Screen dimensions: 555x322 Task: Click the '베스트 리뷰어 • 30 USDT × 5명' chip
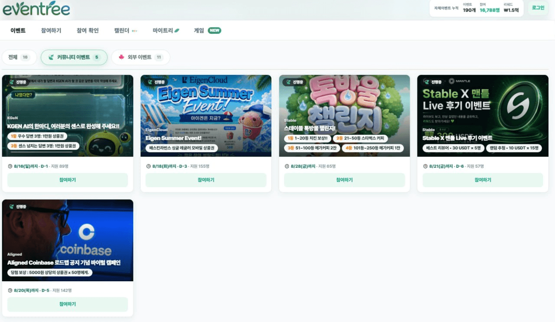point(453,148)
